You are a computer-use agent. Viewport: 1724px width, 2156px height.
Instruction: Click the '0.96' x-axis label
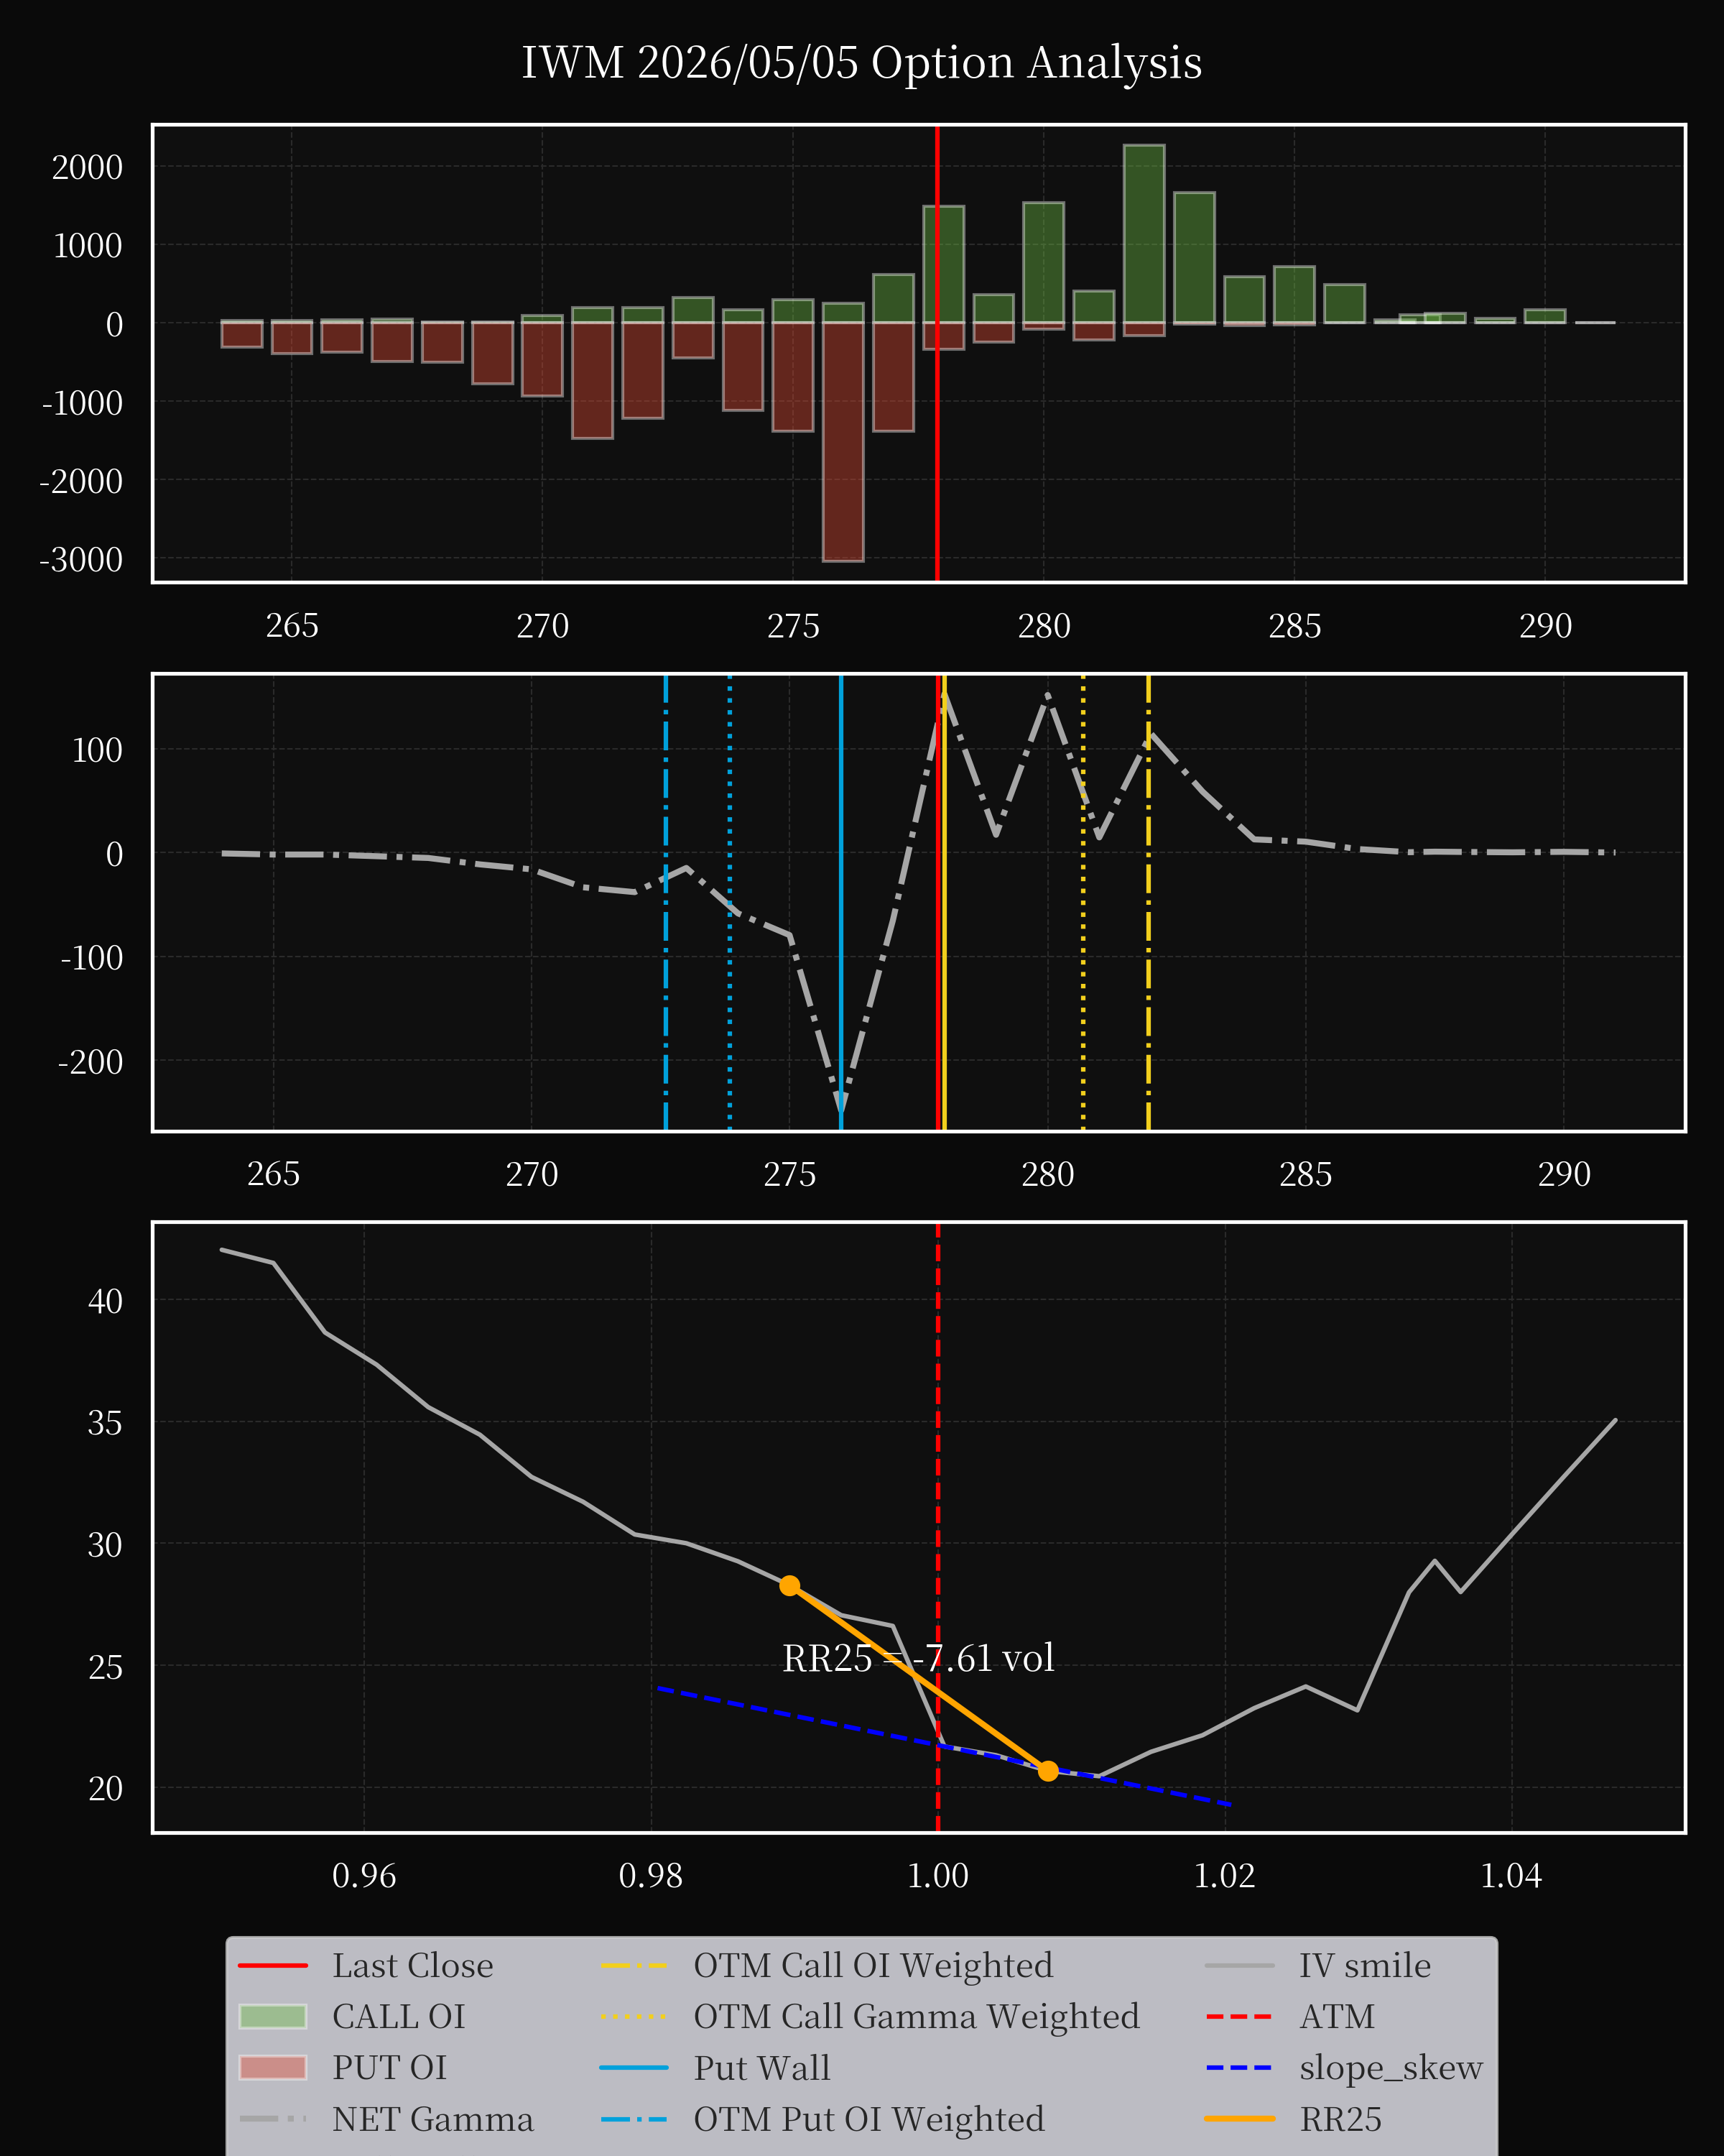[x=363, y=1875]
